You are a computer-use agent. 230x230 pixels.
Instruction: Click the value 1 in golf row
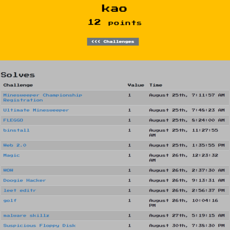click(x=129, y=201)
